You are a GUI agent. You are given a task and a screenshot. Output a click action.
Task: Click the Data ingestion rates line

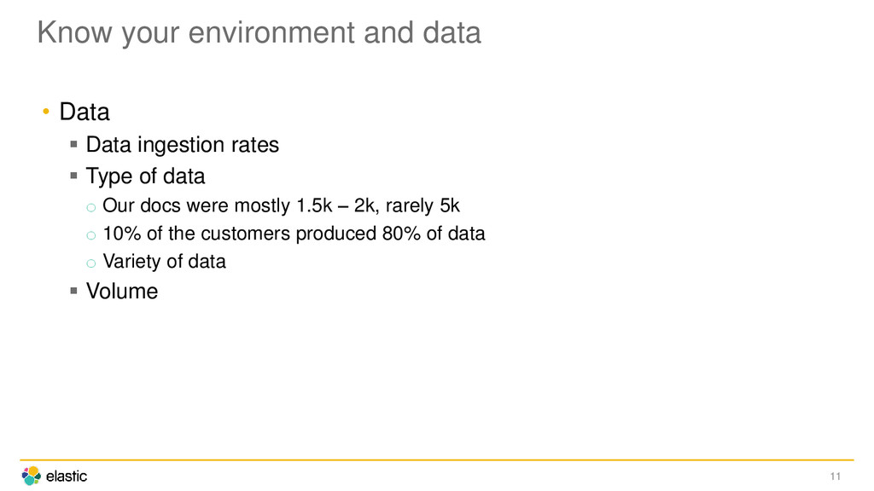coord(183,145)
